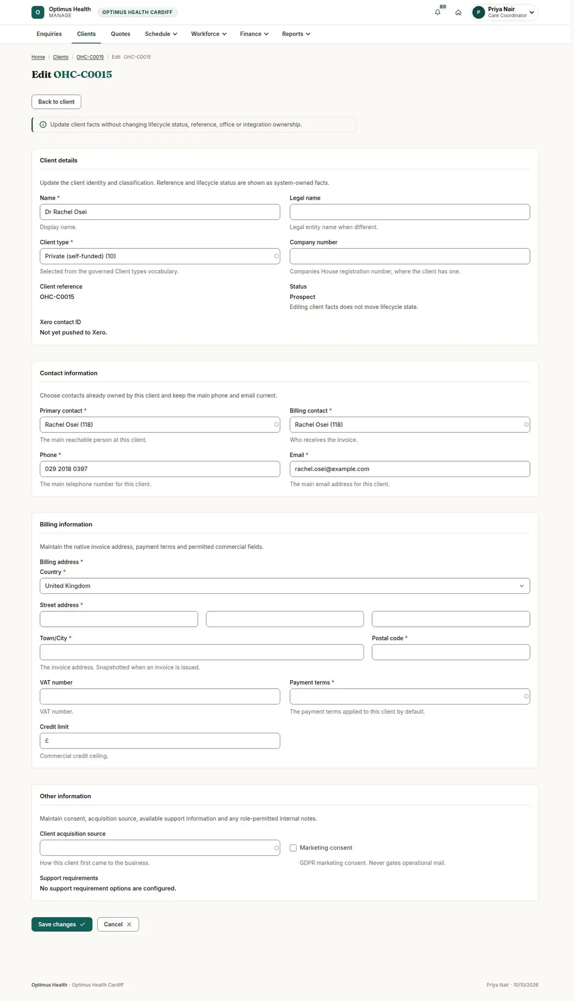Open the Workforce menu
Image resolution: width=574 pixels, height=1001 pixels.
(209, 34)
